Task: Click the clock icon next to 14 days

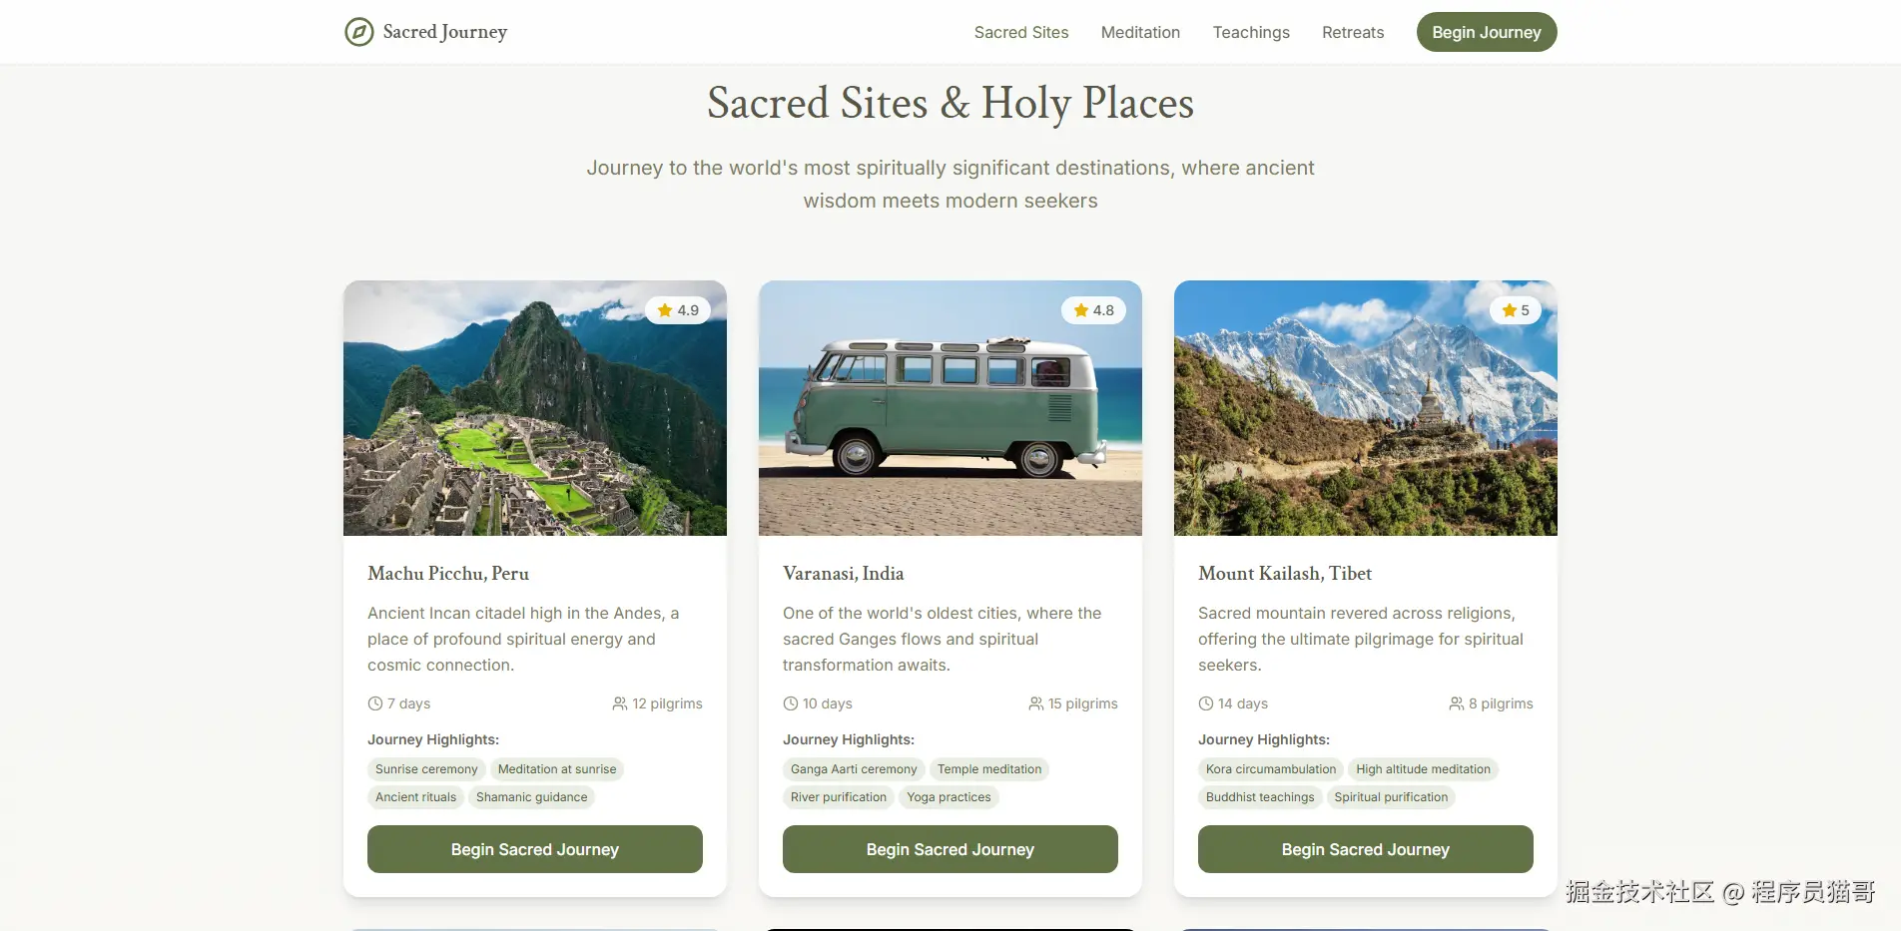Action: [1206, 703]
